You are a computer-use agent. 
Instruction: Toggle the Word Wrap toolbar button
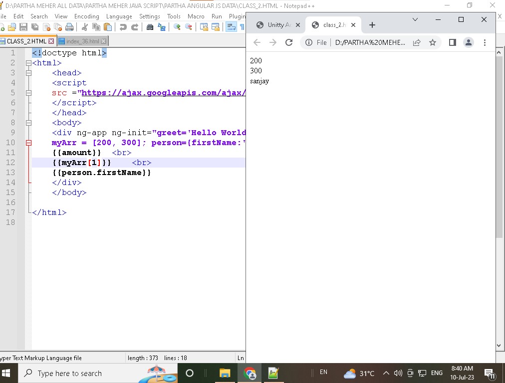(x=231, y=27)
